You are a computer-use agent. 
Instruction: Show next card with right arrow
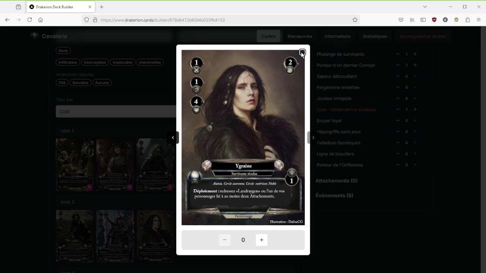coord(313,138)
